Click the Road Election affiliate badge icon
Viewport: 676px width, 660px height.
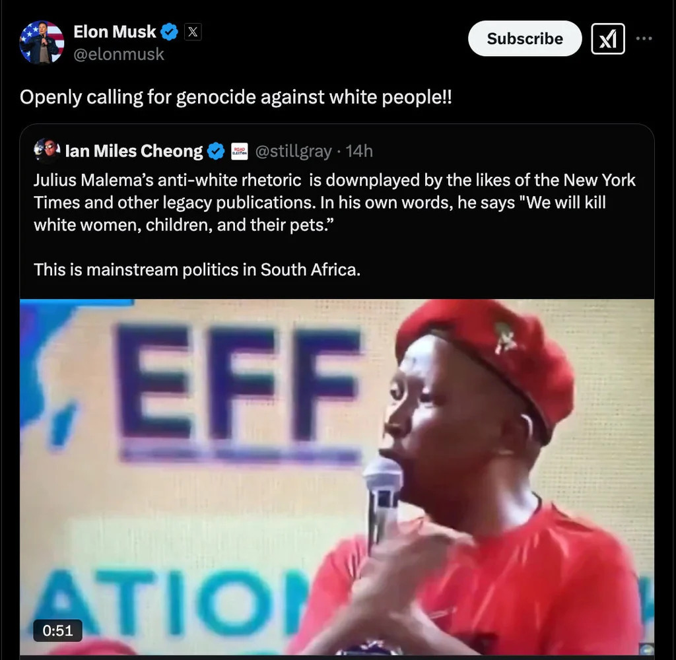point(239,152)
